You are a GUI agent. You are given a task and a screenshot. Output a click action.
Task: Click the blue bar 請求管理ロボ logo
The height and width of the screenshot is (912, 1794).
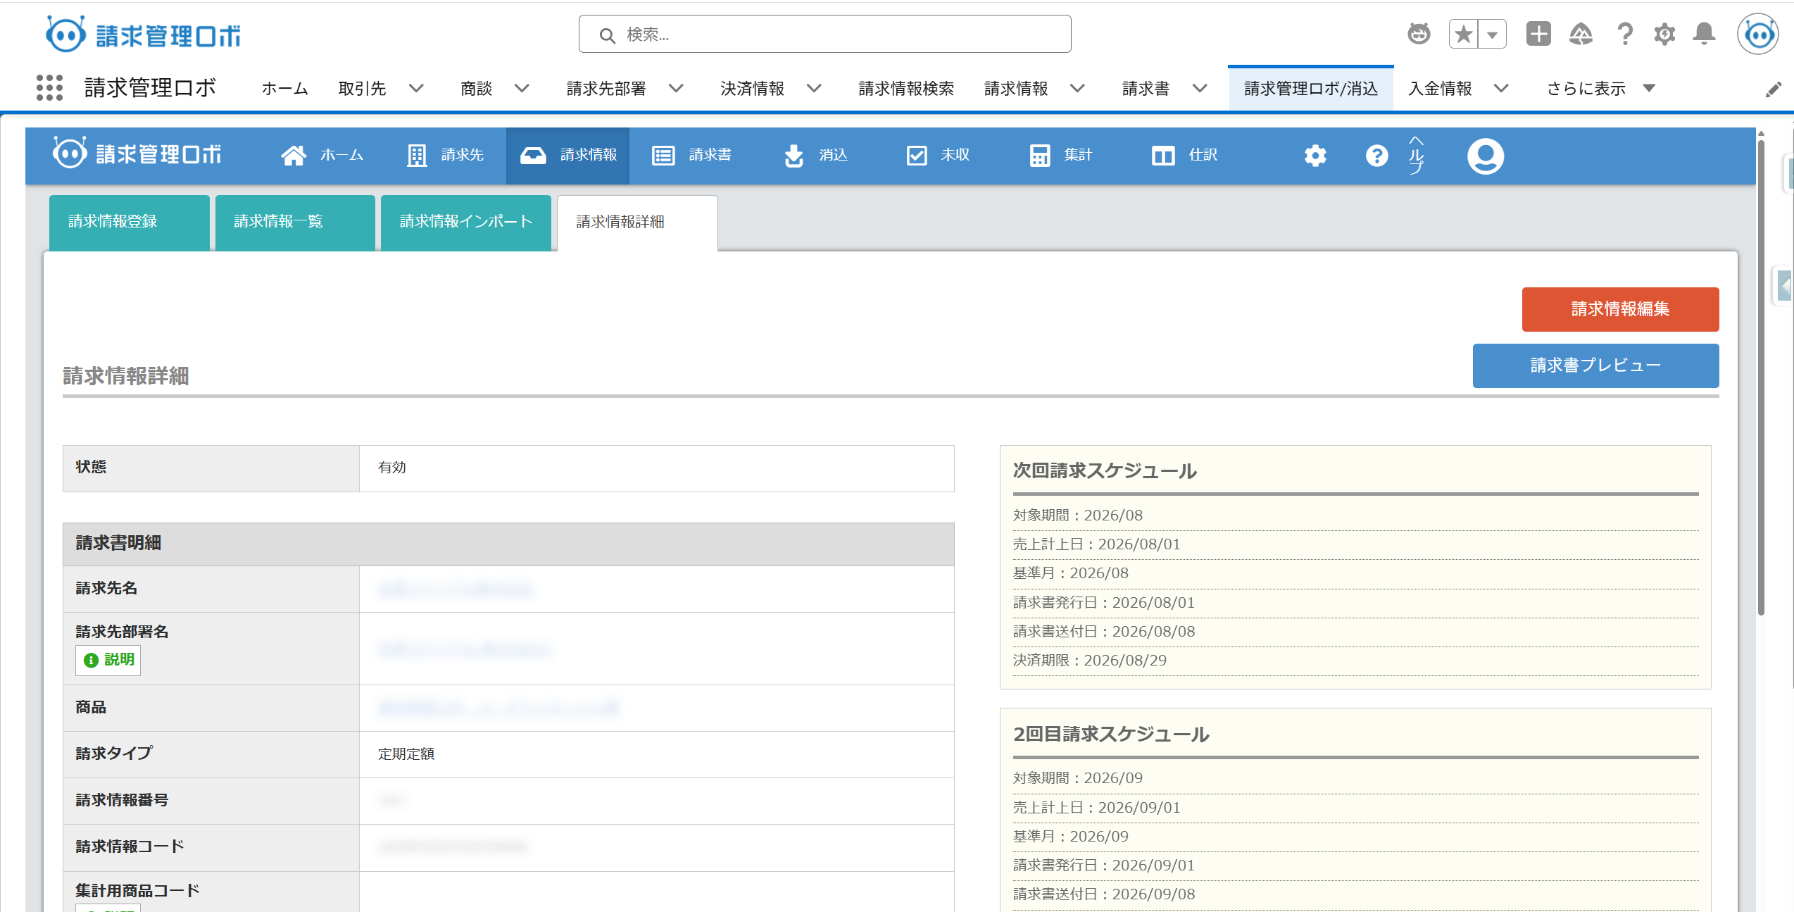(137, 154)
